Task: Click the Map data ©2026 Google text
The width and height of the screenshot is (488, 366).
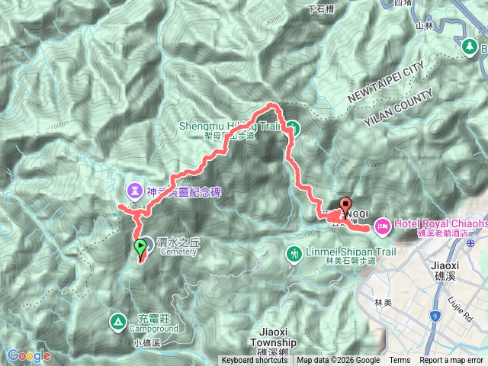Action: pyautogui.click(x=338, y=361)
